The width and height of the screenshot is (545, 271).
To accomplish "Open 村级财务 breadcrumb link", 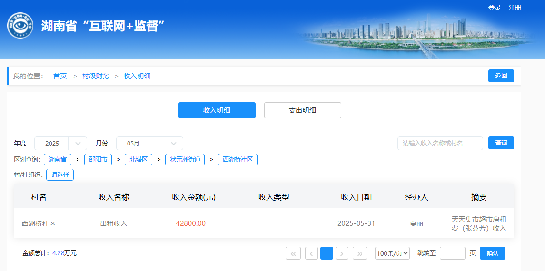I will coord(96,77).
